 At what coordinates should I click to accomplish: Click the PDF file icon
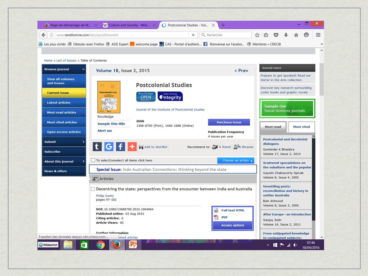[x=216, y=217]
